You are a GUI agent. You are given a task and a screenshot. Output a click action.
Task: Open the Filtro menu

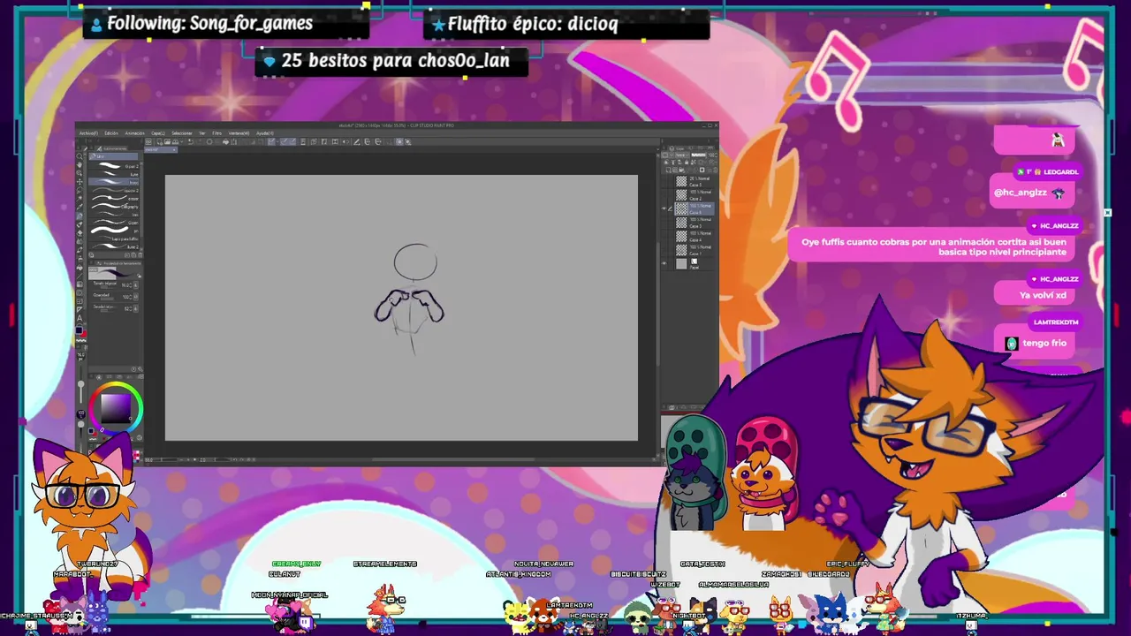click(217, 133)
